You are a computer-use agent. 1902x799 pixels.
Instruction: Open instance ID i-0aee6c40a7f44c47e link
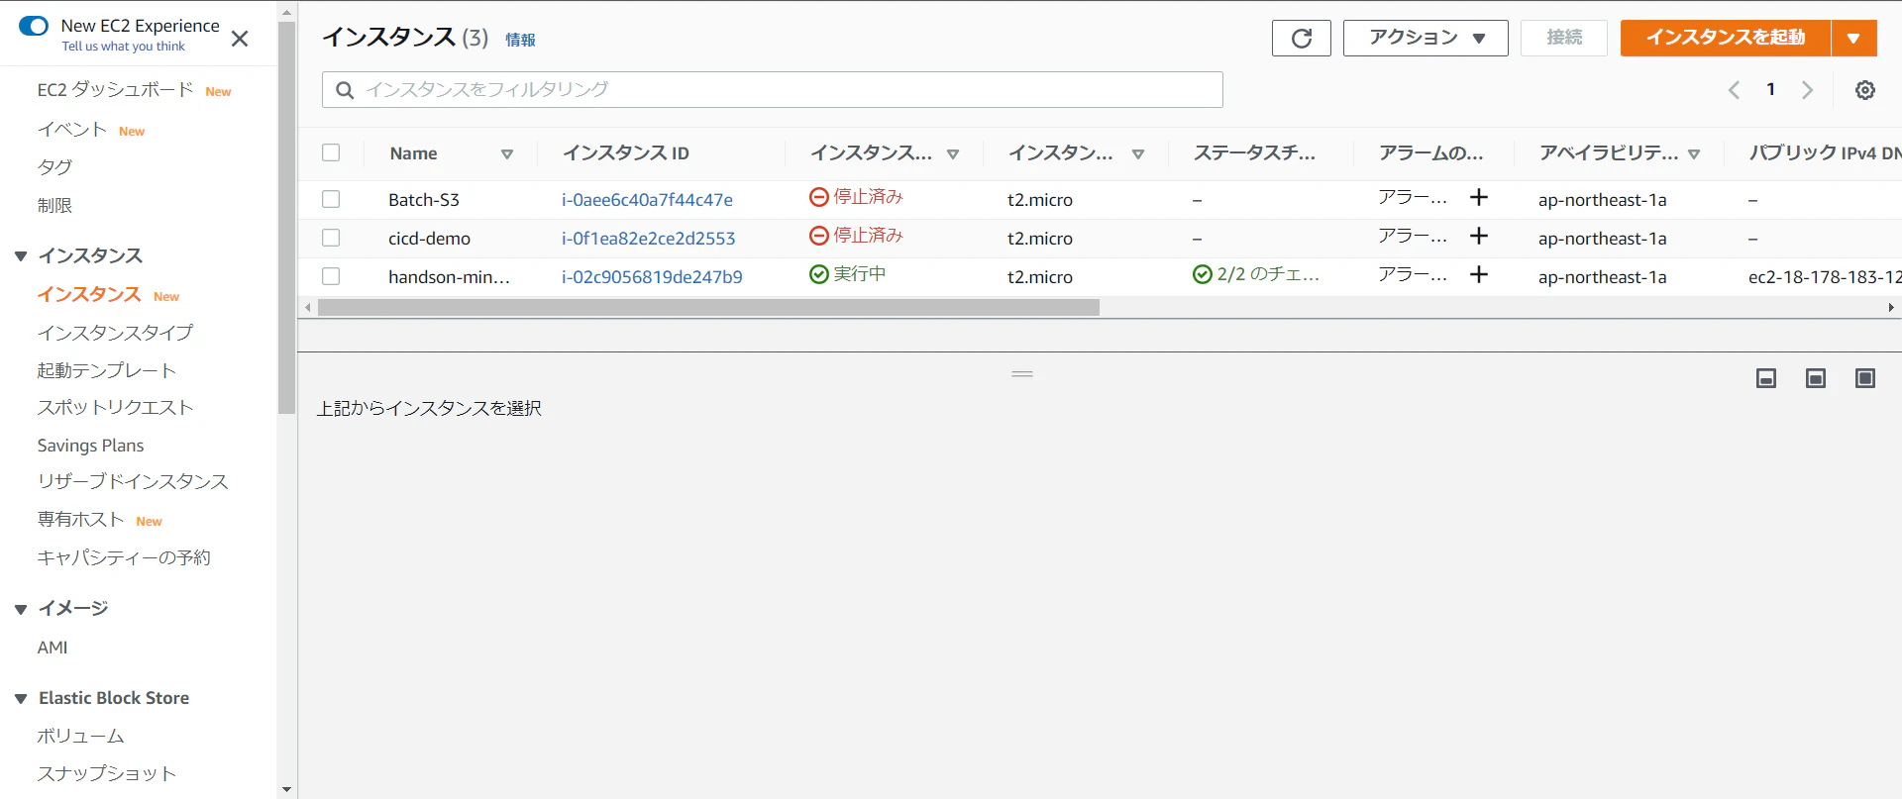click(x=647, y=199)
